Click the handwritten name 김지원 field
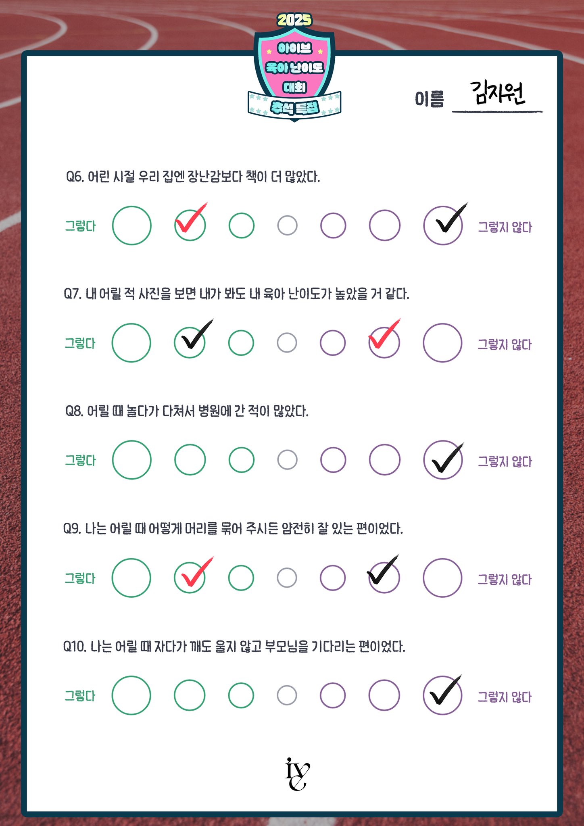 click(x=497, y=94)
